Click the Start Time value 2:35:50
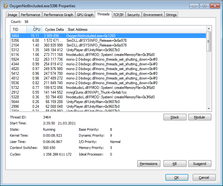This screenshot has width=223, height=186. [x=49, y=123]
